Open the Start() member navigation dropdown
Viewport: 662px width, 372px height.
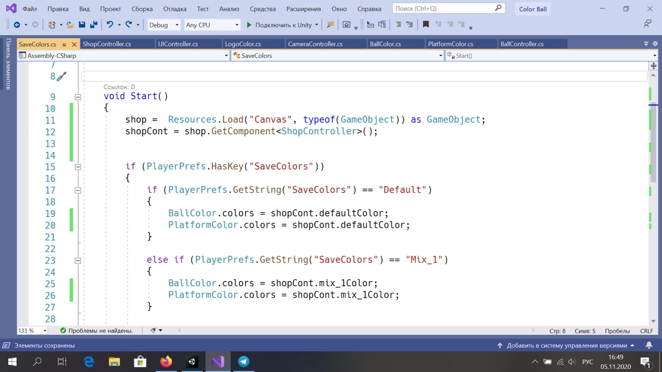pyautogui.click(x=551, y=55)
